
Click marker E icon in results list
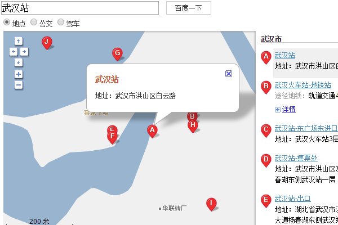(x=266, y=201)
